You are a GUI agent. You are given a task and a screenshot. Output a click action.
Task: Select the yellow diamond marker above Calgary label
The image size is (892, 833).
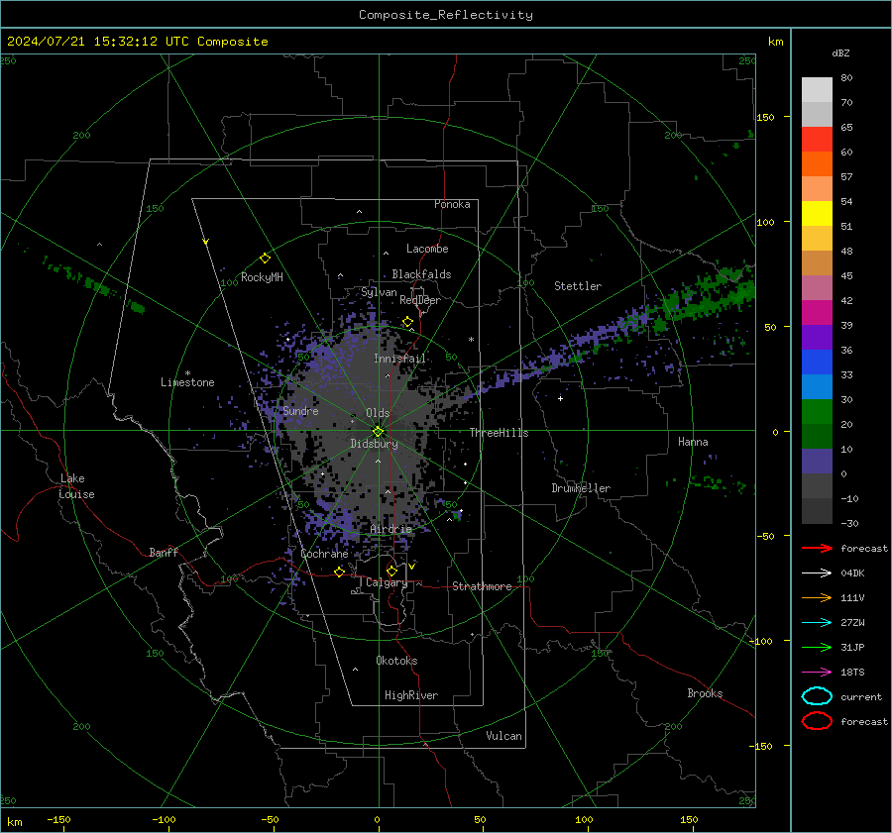pyautogui.click(x=391, y=571)
